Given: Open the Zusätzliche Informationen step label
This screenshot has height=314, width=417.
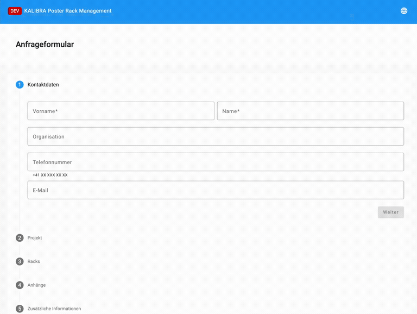Looking at the screenshot, I should [x=54, y=309].
